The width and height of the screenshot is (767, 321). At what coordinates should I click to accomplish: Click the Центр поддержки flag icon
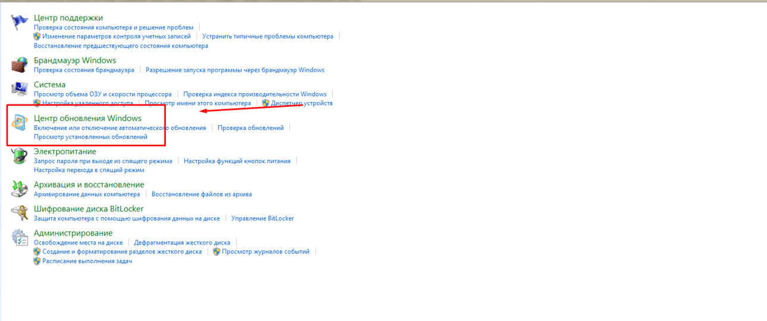20,23
